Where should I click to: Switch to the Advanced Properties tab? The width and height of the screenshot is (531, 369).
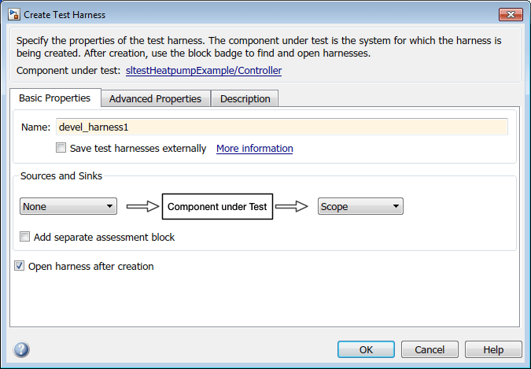(x=155, y=98)
